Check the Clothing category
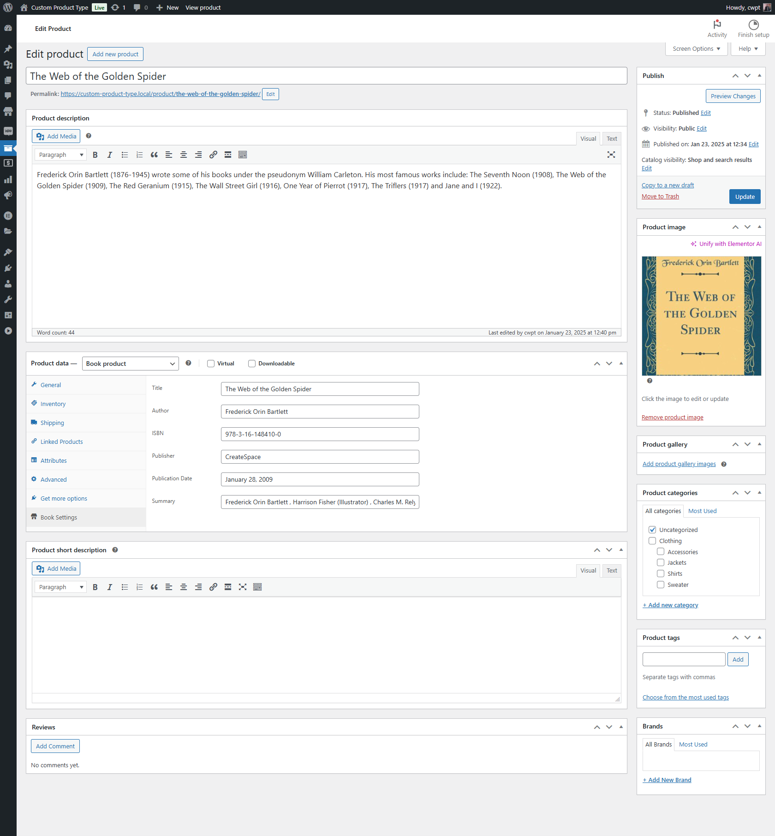Image resolution: width=775 pixels, height=836 pixels. [x=652, y=541]
